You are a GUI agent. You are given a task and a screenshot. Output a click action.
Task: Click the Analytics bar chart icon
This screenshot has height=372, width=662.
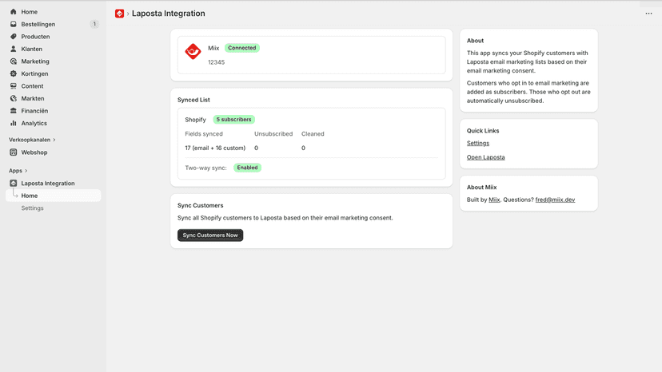(13, 123)
